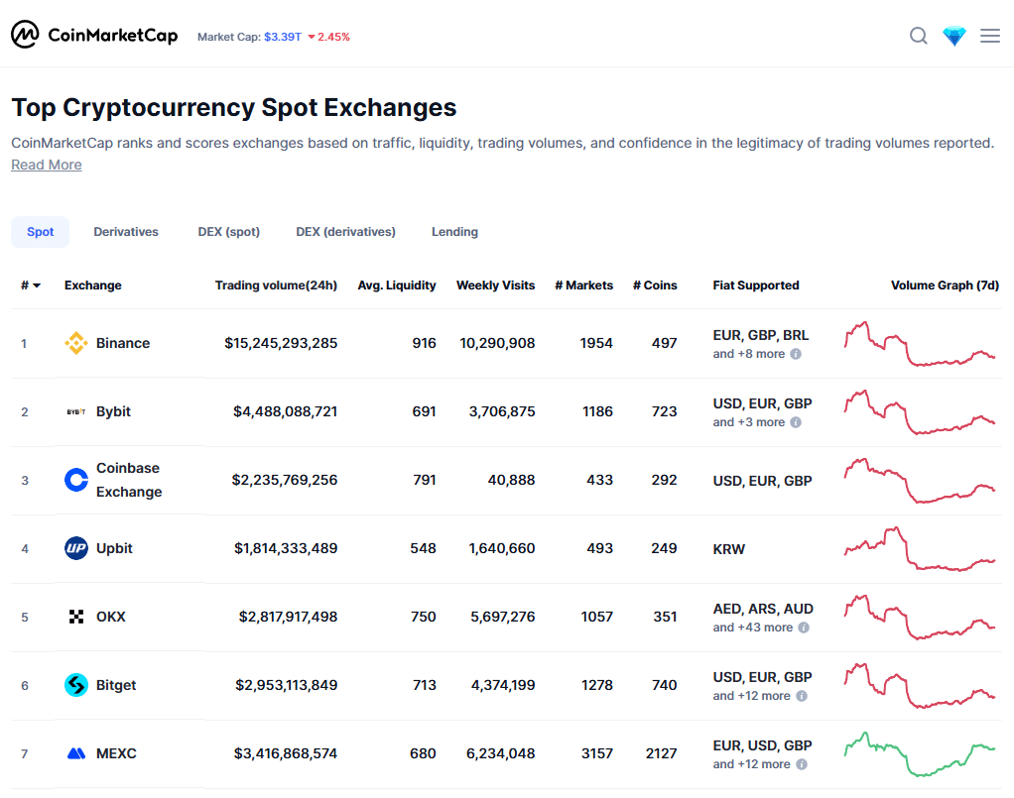Click the Fiat Supported column header
This screenshot has width=1014, height=798.
tap(756, 285)
